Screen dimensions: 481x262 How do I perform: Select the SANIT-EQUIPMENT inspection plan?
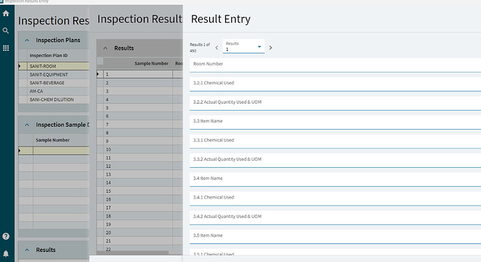pyautogui.click(x=54, y=75)
